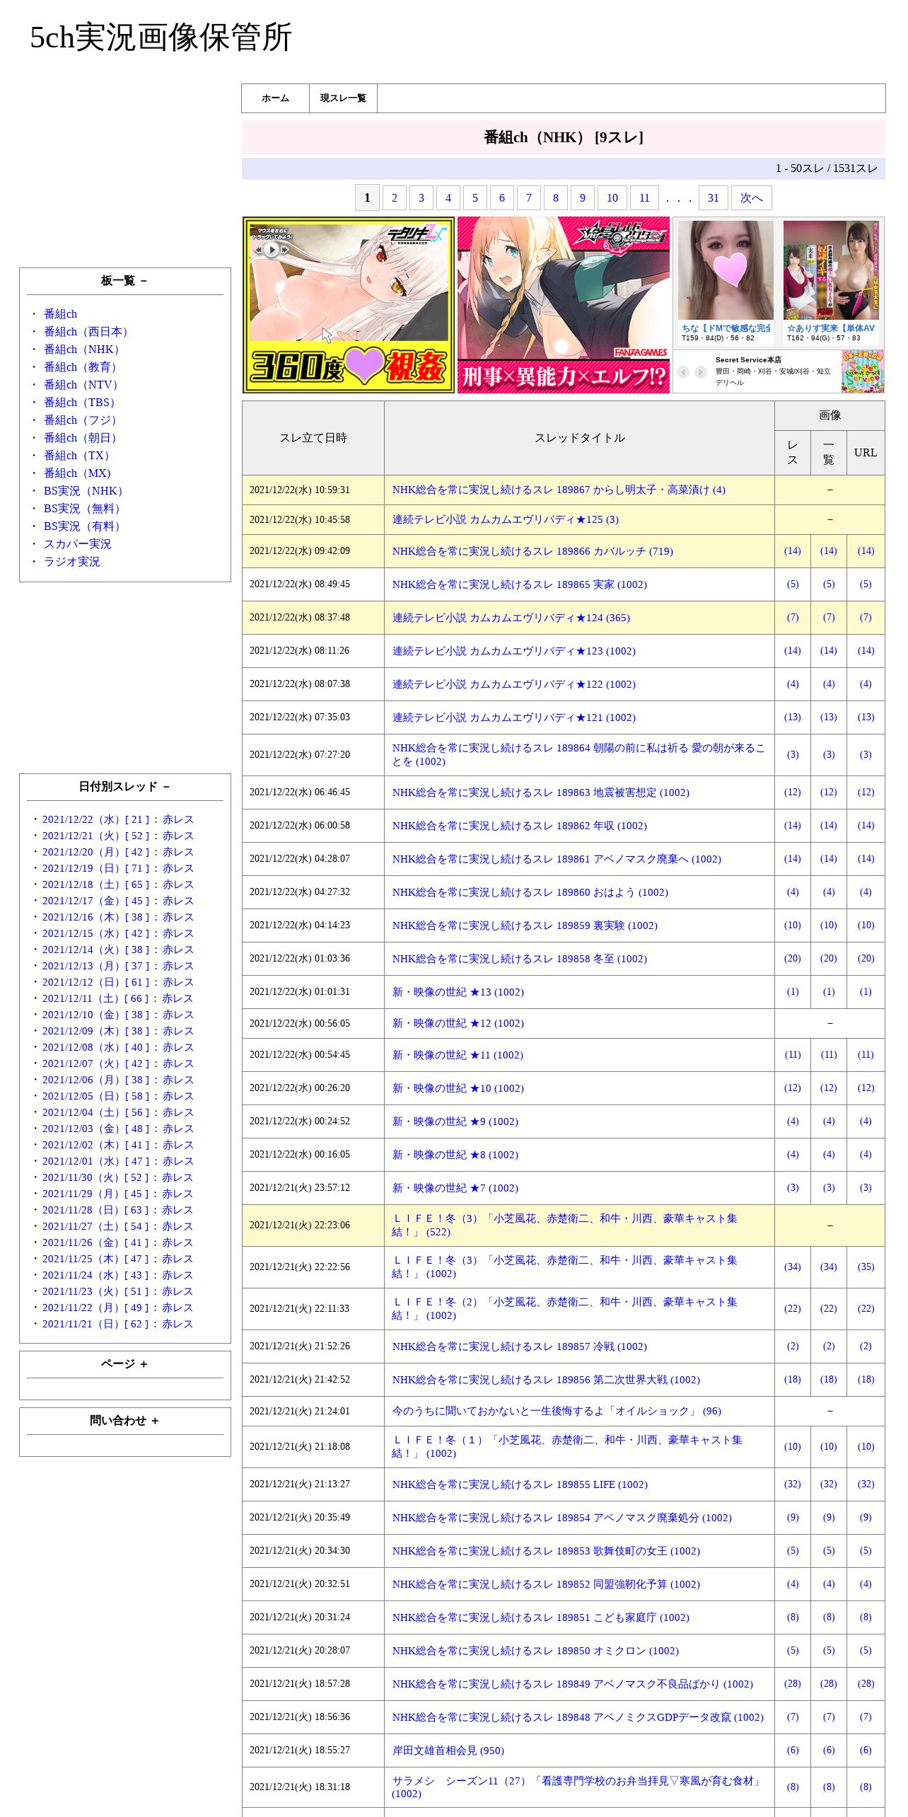Open thread 189861 アベノマスク廃棄へ
The image size is (908, 1817).
coord(557,859)
